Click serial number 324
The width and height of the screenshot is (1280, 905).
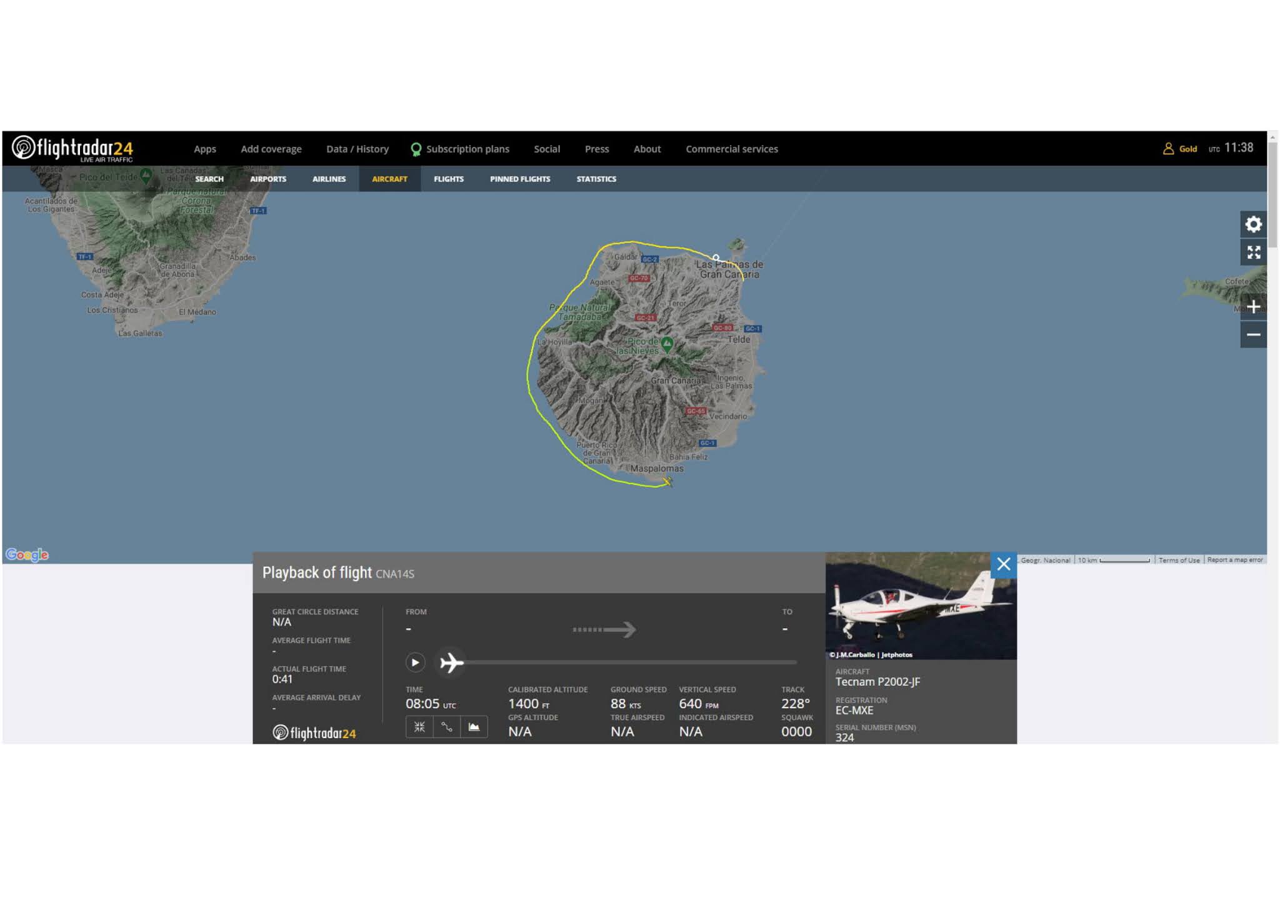(x=844, y=737)
